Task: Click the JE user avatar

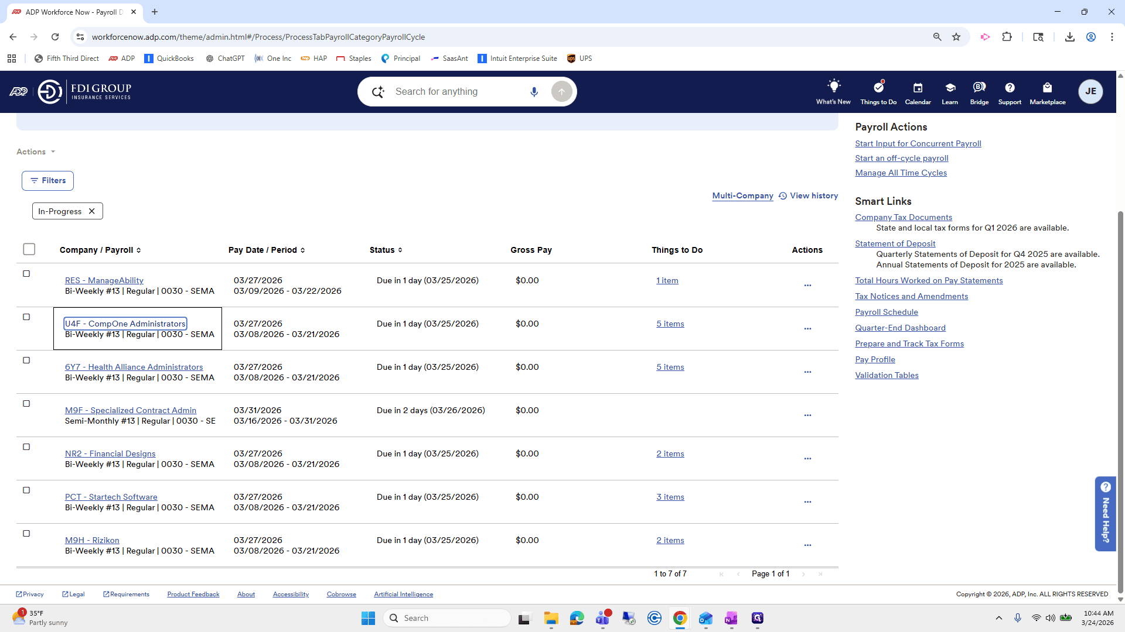Action: (x=1090, y=91)
